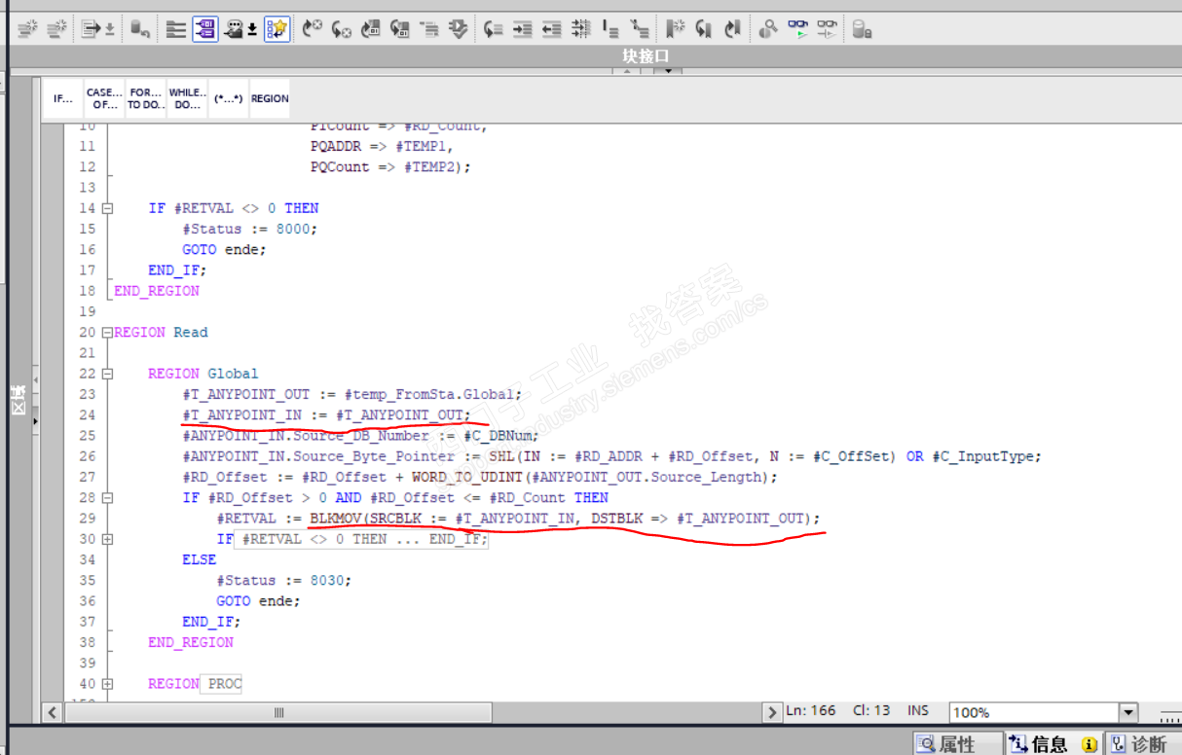
Task: Indent the selected text using toolbar
Action: (x=523, y=29)
